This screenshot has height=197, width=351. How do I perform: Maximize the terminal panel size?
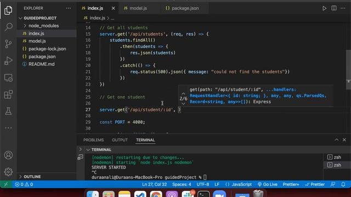[x=336, y=140]
